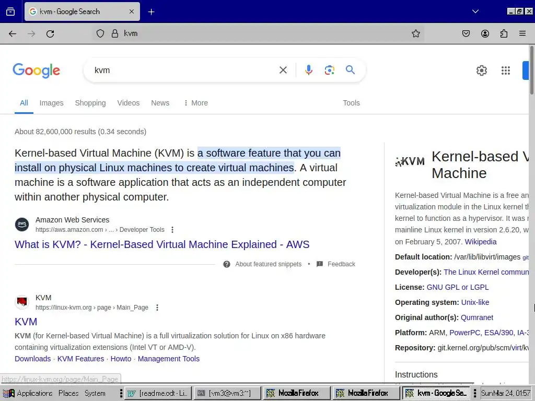Viewport: 535px width, 401px height.
Task: Switch to readme.odt taskbar window
Action: [158, 393]
